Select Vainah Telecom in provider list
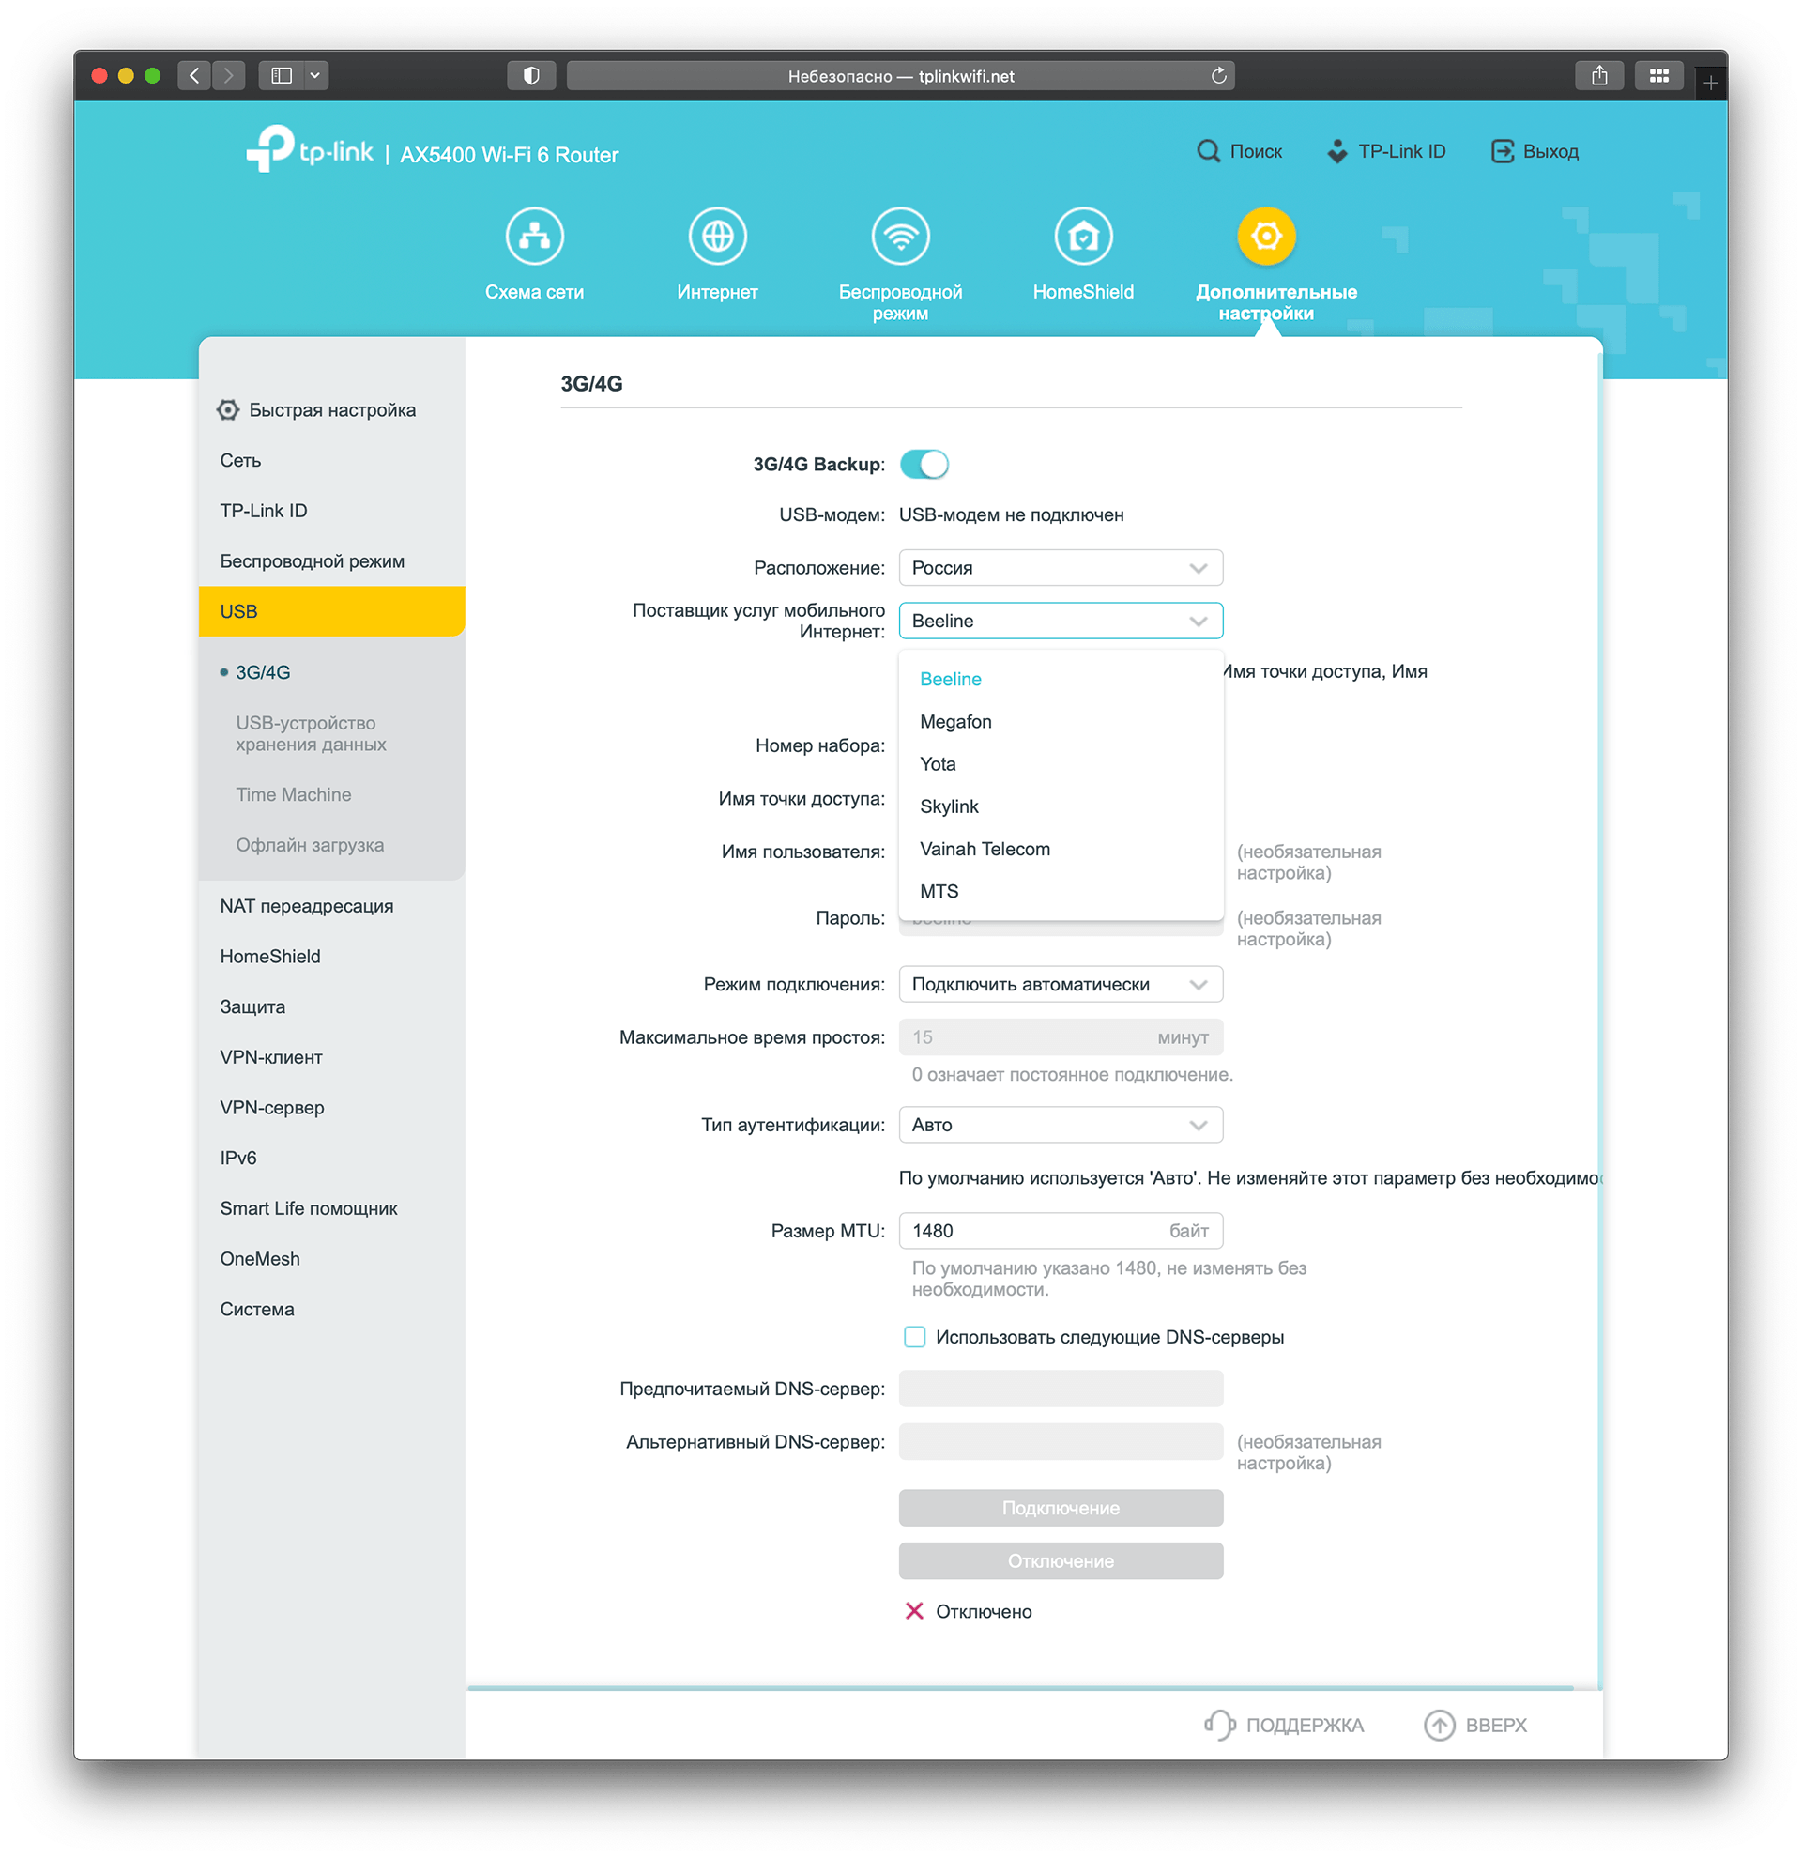 (x=1061, y=850)
